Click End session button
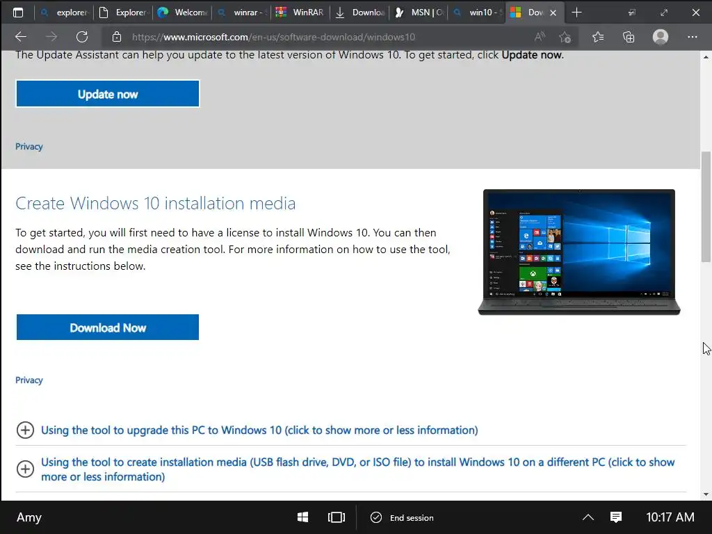The height and width of the screenshot is (534, 712). point(402,517)
